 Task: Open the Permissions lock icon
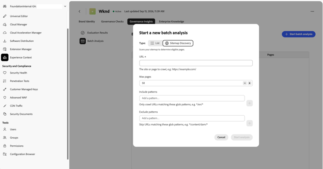pyautogui.click(x=5, y=146)
